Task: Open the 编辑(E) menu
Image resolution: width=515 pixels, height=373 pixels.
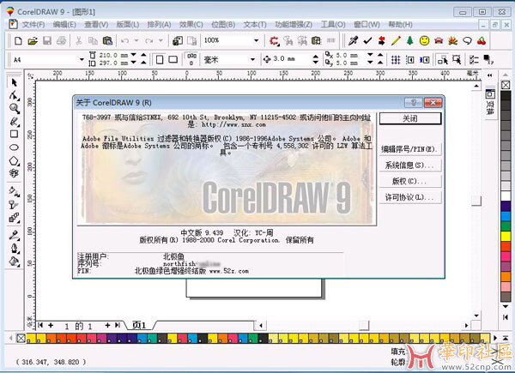Action: coord(64,25)
